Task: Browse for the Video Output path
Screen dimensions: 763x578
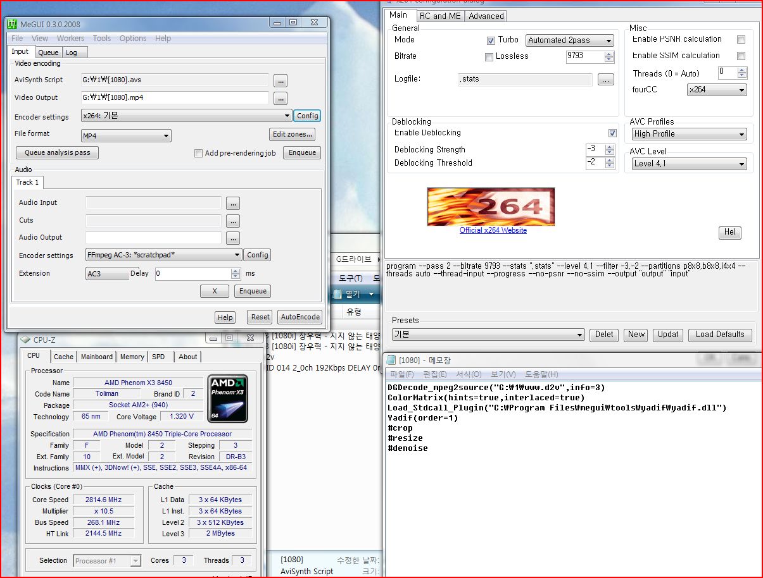Action: point(281,98)
